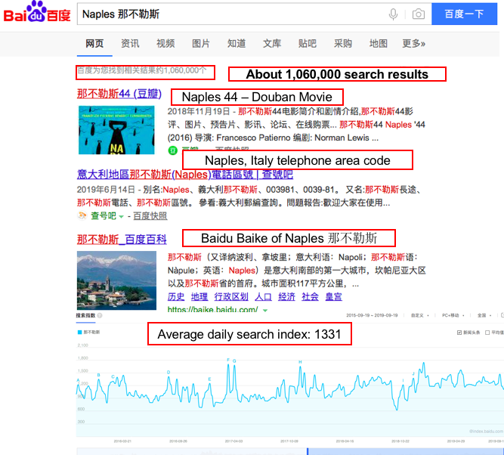Screen dimensions: 504x455
Task: Open the 那不勒斯_百度百科 result link
Action: [x=122, y=240]
